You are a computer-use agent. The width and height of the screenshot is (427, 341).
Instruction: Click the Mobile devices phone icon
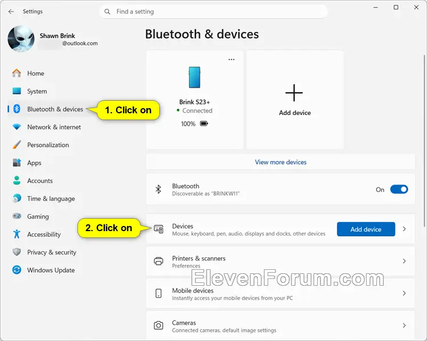point(158,293)
